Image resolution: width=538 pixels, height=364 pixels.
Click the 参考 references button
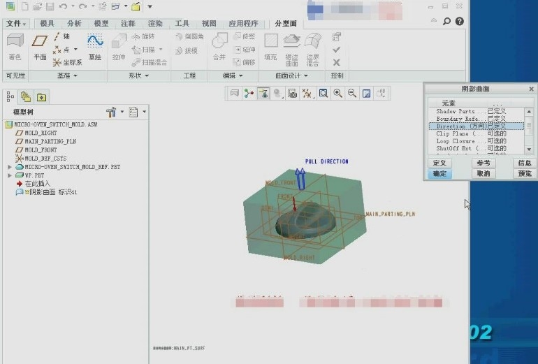(x=484, y=163)
